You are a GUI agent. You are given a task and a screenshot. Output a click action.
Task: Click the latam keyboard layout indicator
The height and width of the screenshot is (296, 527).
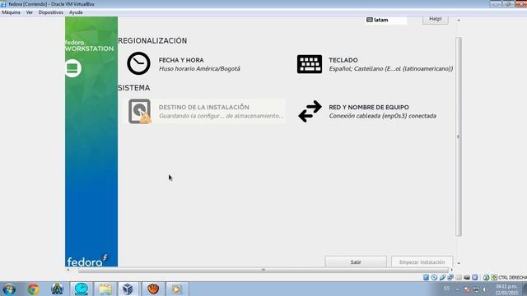click(x=385, y=20)
